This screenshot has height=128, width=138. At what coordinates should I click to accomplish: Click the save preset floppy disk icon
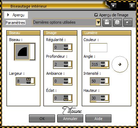pyautogui.click(x=107, y=22)
